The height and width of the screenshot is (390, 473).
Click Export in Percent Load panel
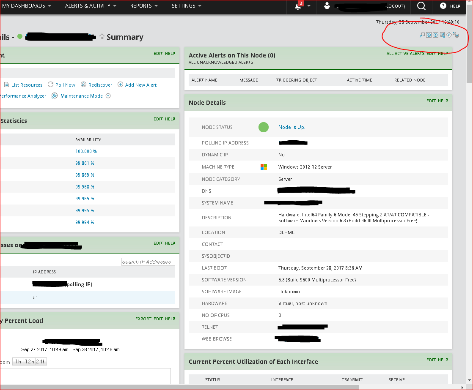(143, 319)
